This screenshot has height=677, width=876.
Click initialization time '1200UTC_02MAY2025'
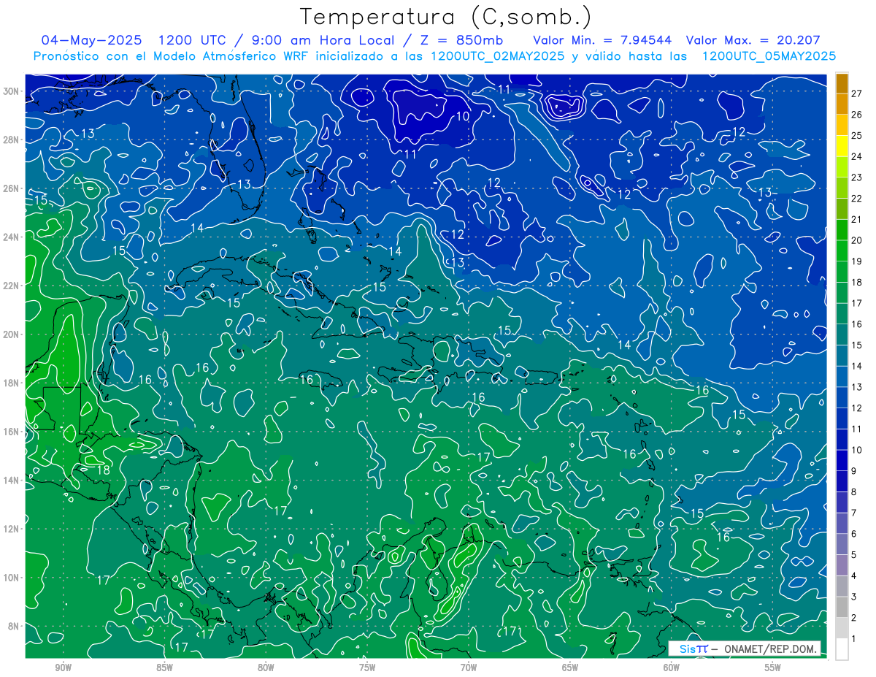point(498,56)
